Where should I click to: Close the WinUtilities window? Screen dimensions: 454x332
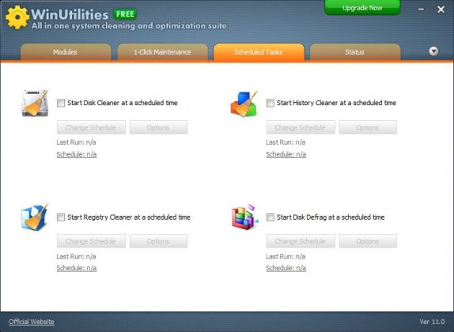[x=441, y=9]
